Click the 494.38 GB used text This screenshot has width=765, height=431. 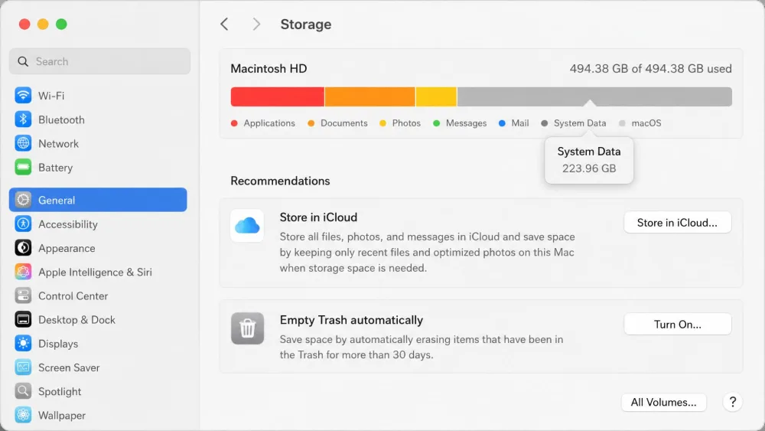point(650,68)
